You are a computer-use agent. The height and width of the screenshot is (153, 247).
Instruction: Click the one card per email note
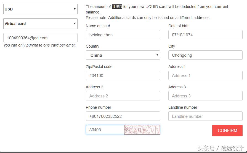pyautogui.click(x=40, y=45)
